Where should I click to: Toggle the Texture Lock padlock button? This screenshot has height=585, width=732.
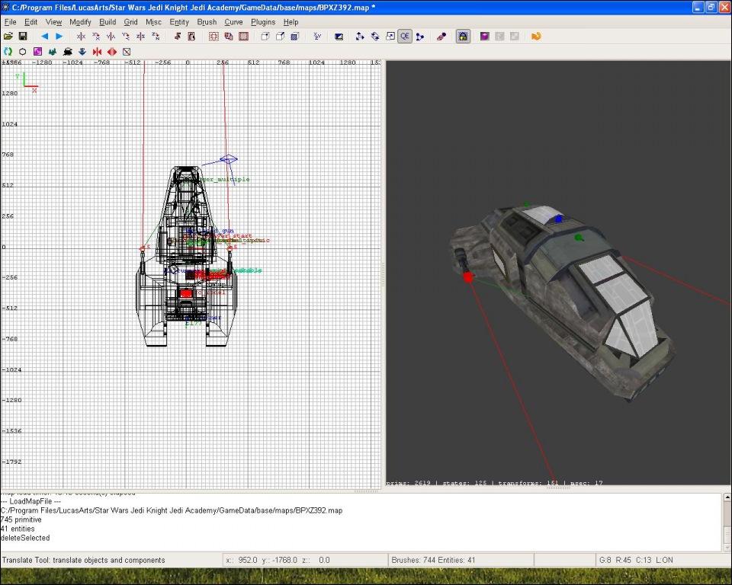(463, 36)
